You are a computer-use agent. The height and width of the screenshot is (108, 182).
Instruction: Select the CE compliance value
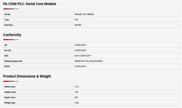pos(80,45)
